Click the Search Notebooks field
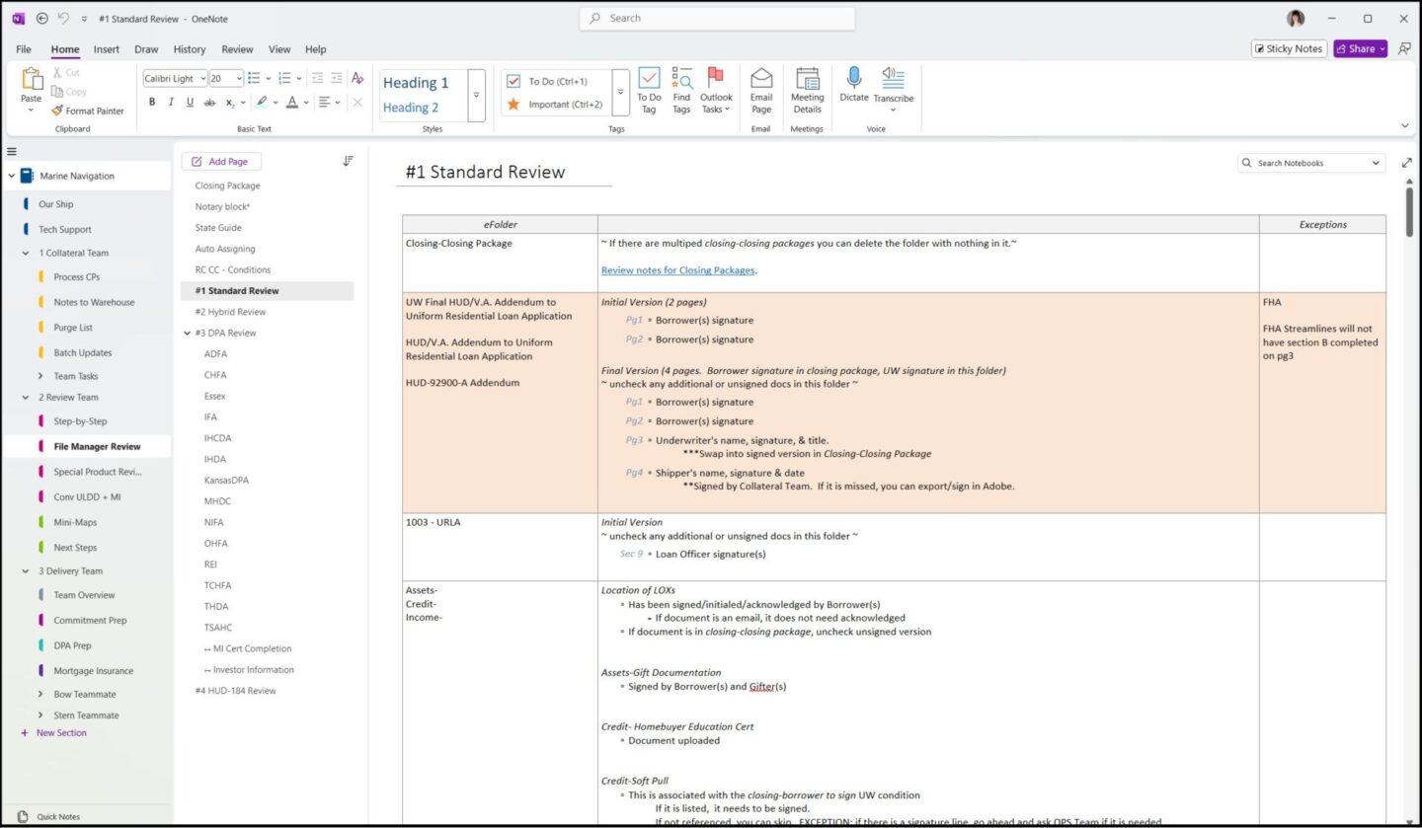 [x=1310, y=163]
